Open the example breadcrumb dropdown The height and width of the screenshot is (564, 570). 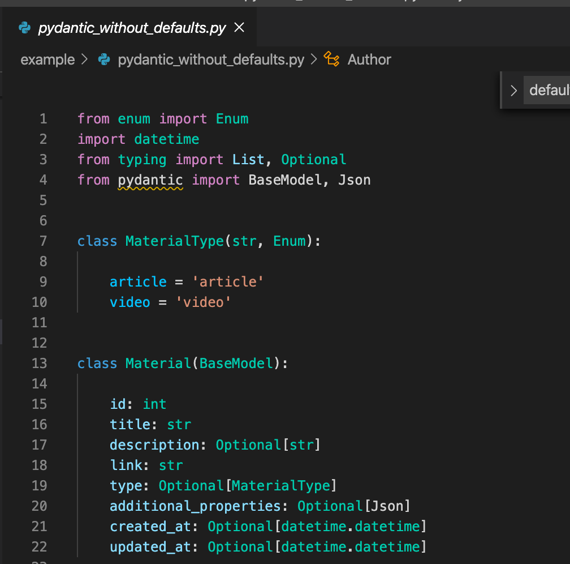(x=47, y=59)
